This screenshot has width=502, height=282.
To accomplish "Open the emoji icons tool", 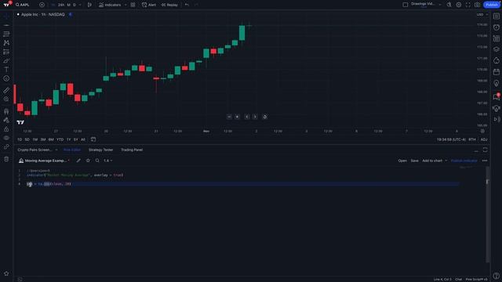I will pos(6,78).
